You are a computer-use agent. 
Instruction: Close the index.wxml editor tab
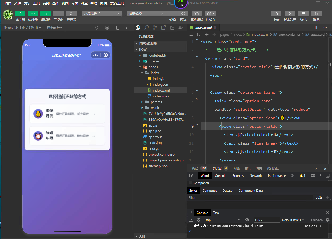(x=215, y=28)
